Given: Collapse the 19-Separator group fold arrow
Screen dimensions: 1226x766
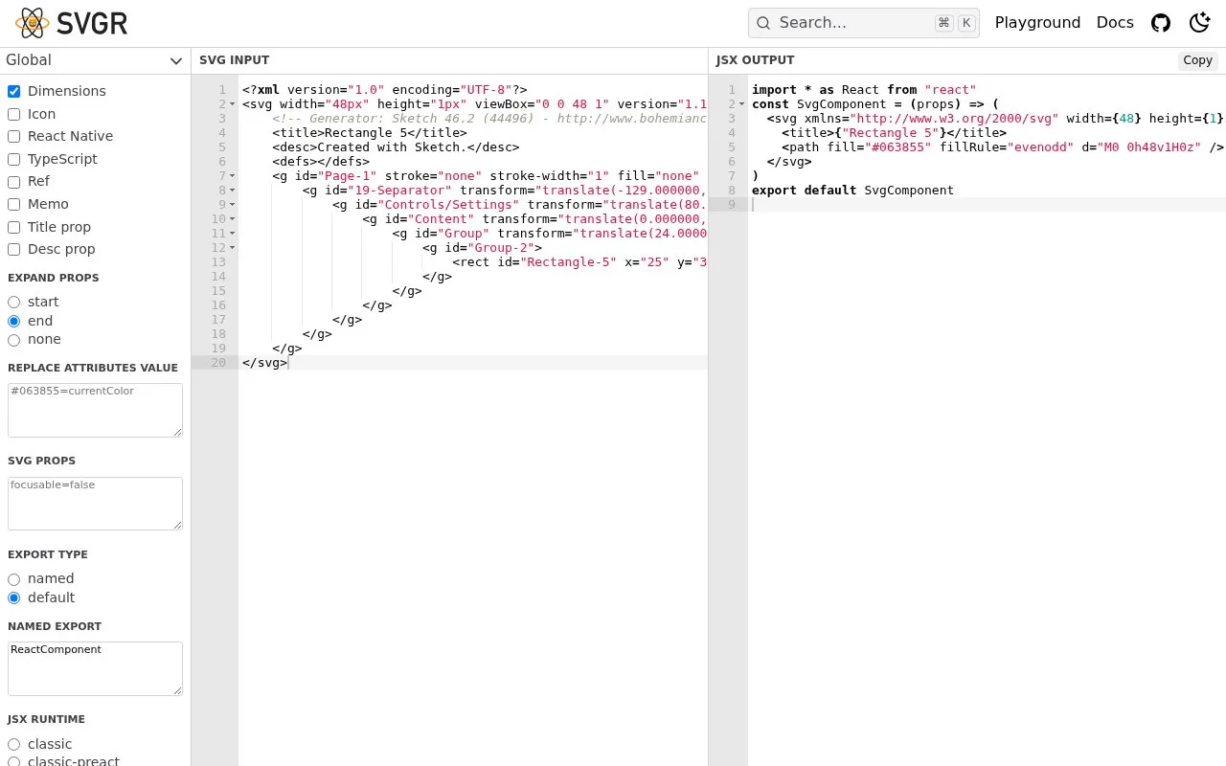Looking at the screenshot, I should pos(233,191).
